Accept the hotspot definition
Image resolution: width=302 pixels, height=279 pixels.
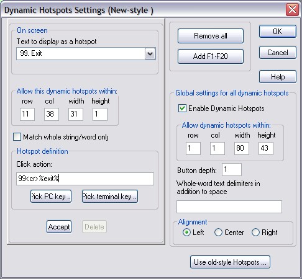click(x=59, y=227)
